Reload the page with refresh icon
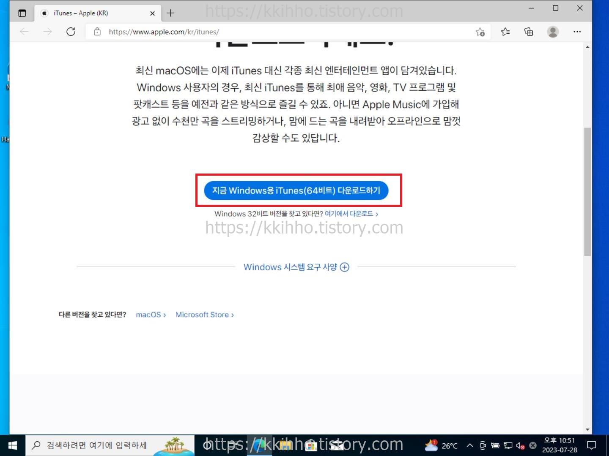The width and height of the screenshot is (609, 456). [71, 32]
